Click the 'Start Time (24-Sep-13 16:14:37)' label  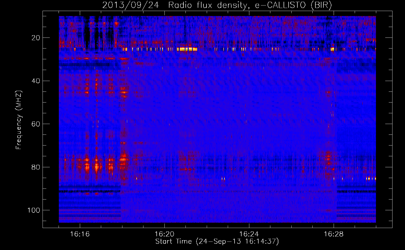click(217, 241)
